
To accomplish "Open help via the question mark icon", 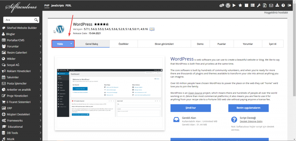I will [x=283, y=6].
